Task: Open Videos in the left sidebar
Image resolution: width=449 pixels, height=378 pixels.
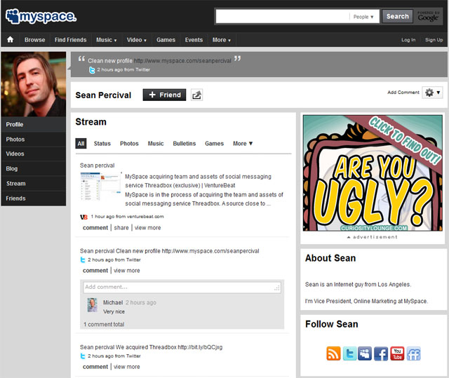Action: 34,154
